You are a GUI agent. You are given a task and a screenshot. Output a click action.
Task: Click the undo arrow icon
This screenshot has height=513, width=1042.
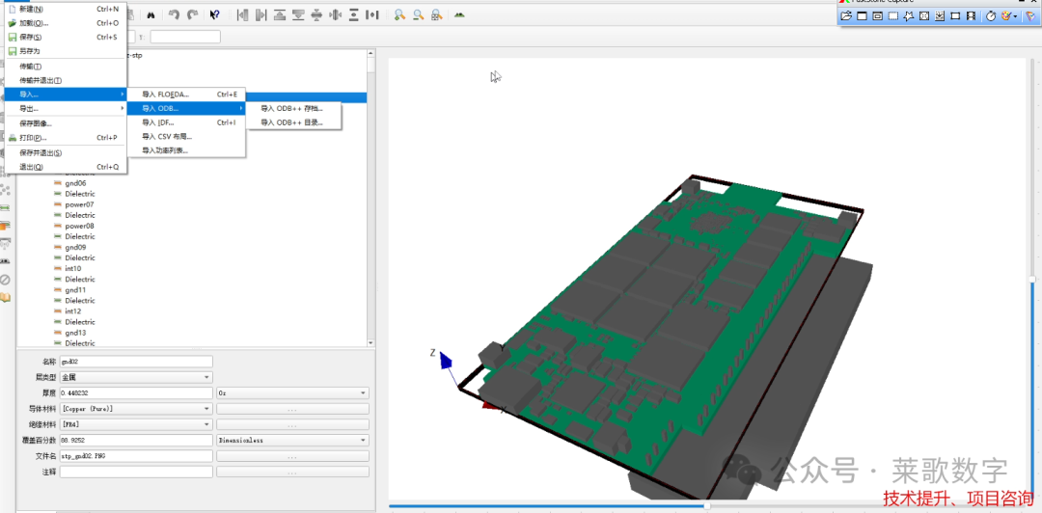[x=174, y=14]
